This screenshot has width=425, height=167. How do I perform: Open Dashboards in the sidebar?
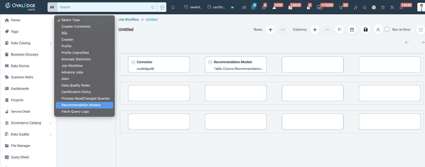pyautogui.click(x=20, y=89)
